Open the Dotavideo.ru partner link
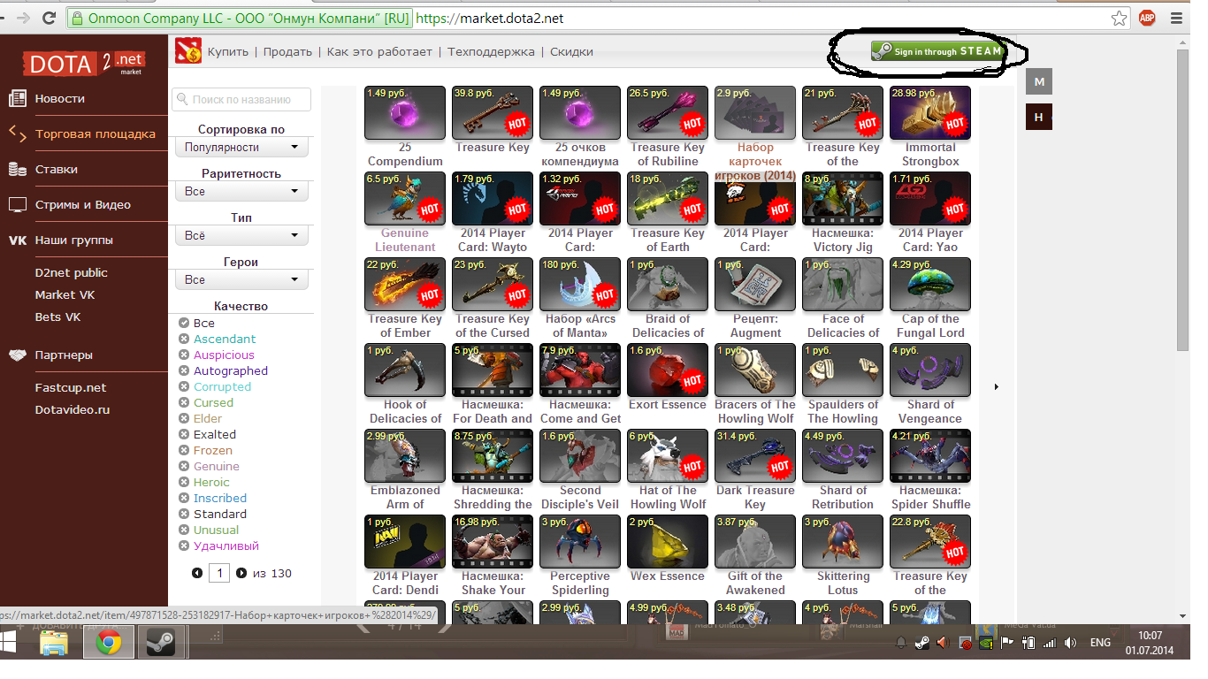Viewport: 1208px width, 679px height. 73,409
